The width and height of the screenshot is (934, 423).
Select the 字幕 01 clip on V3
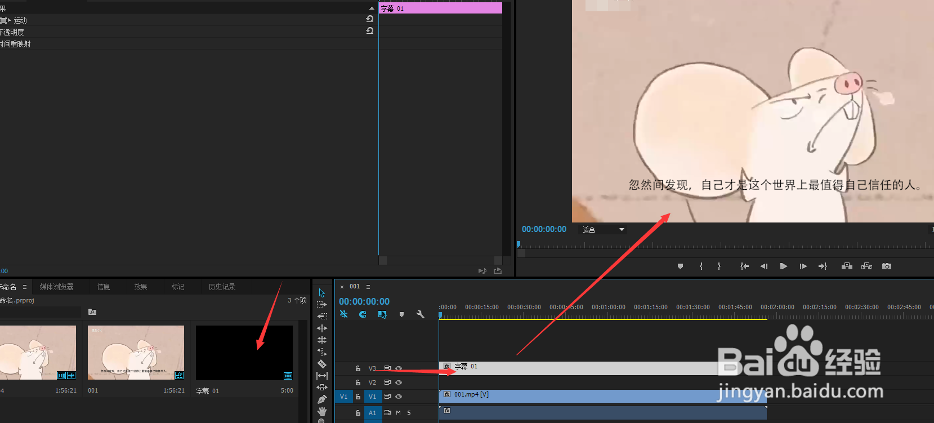coord(602,368)
